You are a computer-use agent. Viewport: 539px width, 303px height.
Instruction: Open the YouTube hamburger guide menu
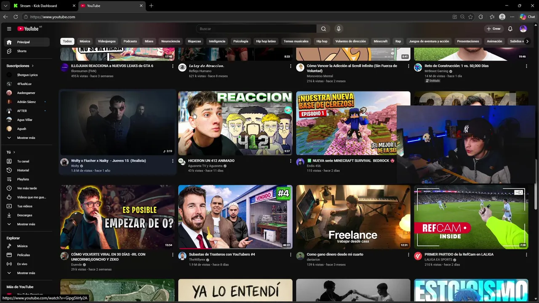[x=9, y=29]
